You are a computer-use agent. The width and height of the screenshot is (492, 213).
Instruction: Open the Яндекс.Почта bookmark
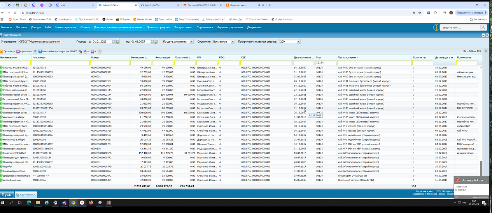click(x=17, y=19)
